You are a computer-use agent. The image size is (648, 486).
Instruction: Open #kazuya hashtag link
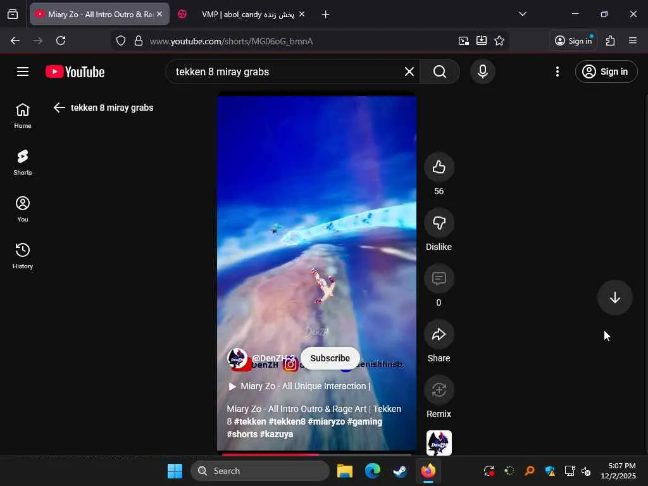pyautogui.click(x=277, y=434)
